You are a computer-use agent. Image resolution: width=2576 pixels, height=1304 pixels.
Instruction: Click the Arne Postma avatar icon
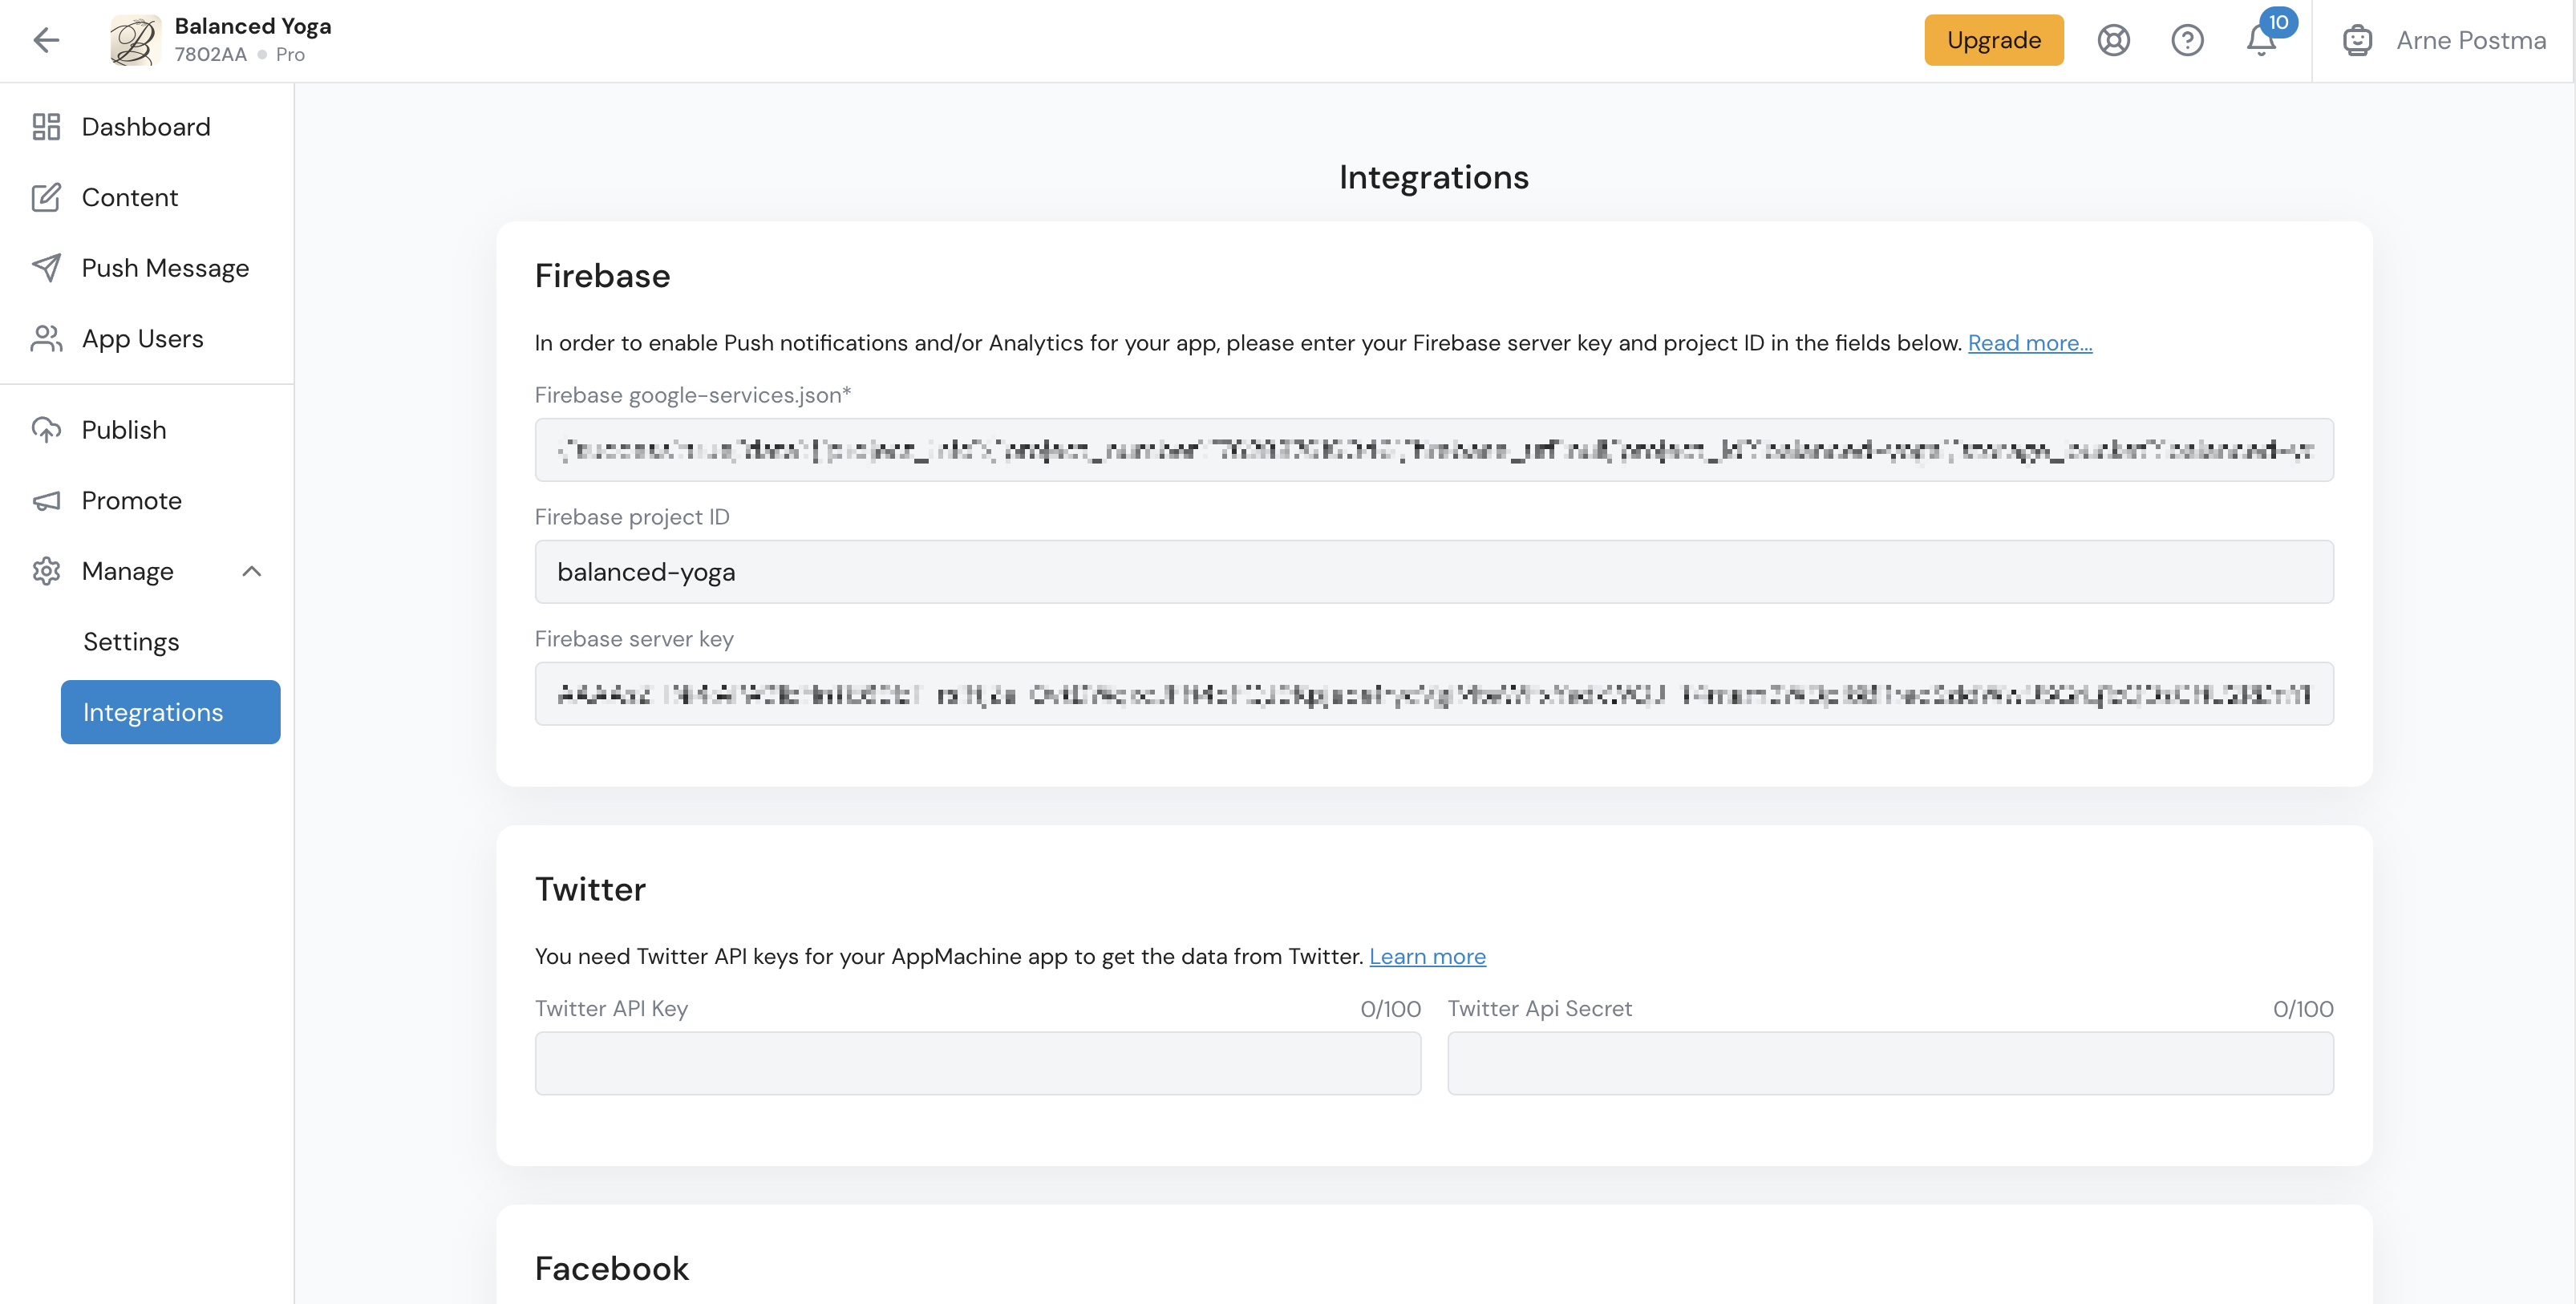[x=2357, y=40]
